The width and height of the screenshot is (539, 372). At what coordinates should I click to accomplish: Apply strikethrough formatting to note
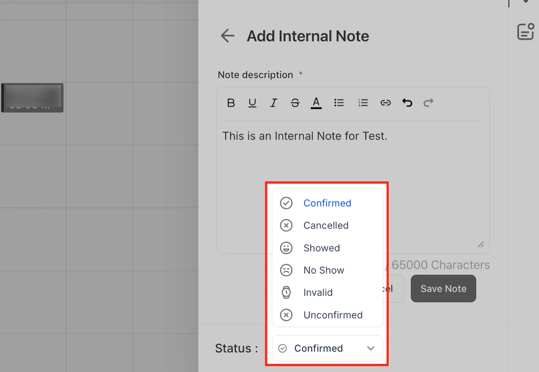pyautogui.click(x=295, y=103)
